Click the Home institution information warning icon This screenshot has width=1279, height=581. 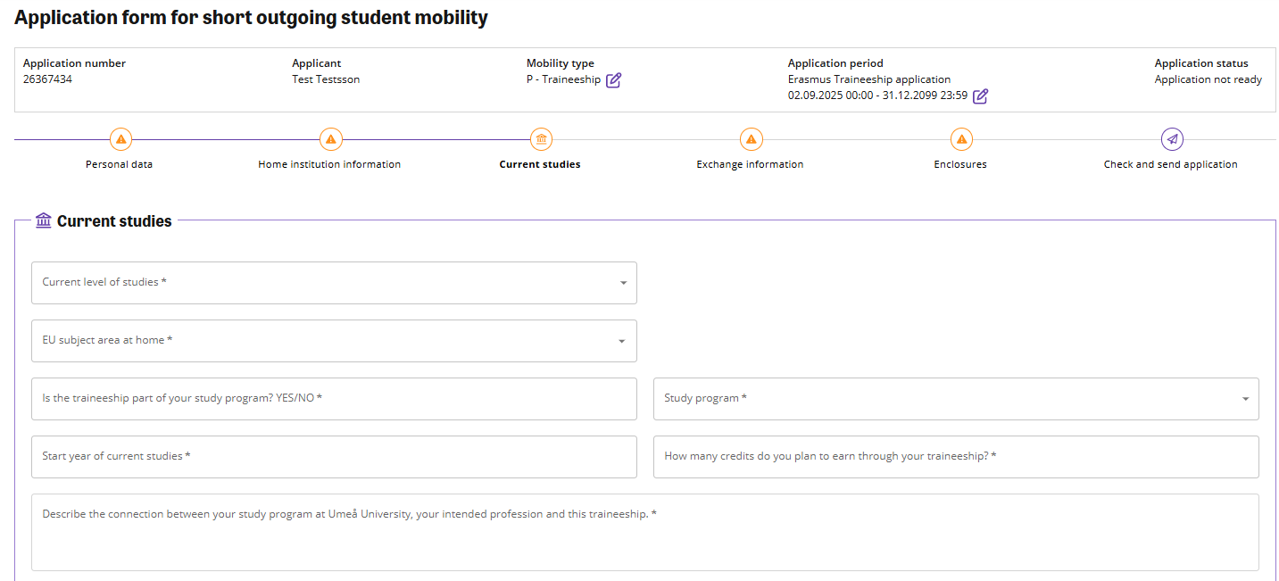pos(330,139)
